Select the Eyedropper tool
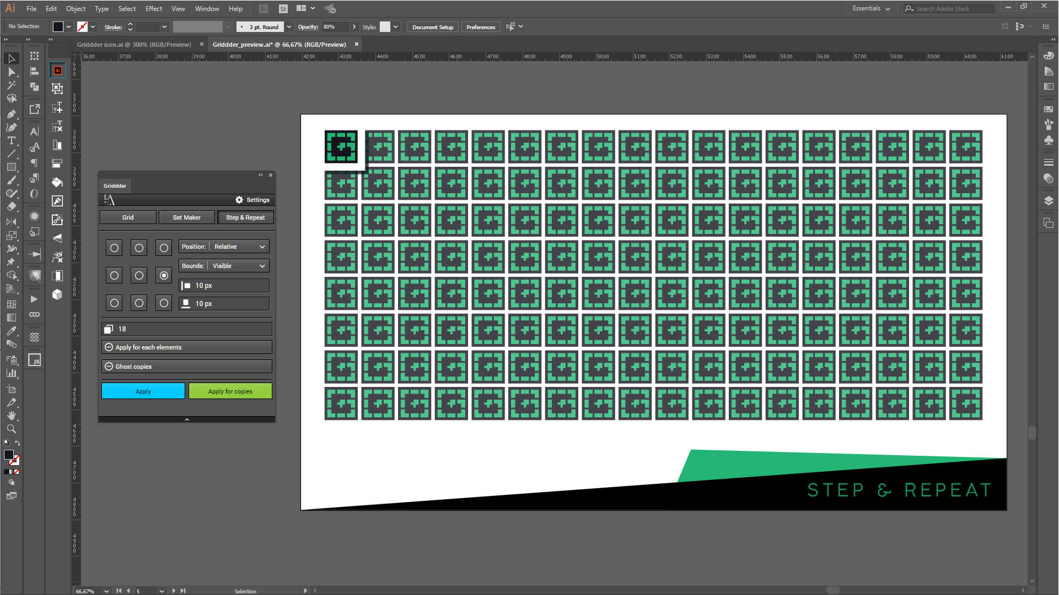1059x595 pixels. [11, 331]
